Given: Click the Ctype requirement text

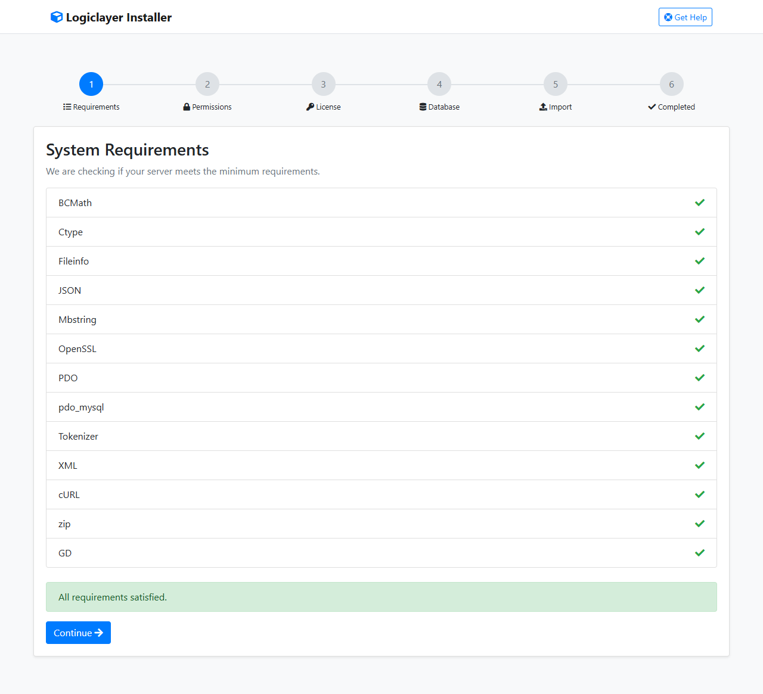Looking at the screenshot, I should [70, 232].
